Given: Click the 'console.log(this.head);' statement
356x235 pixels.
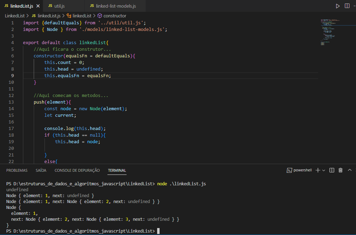Looking at the screenshot, I should point(75,129).
